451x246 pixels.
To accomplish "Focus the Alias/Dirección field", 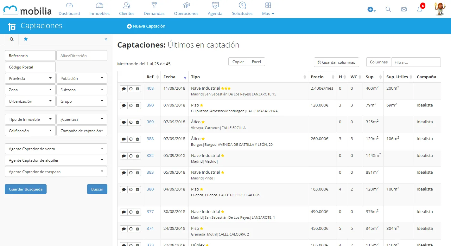I will click(82, 55).
